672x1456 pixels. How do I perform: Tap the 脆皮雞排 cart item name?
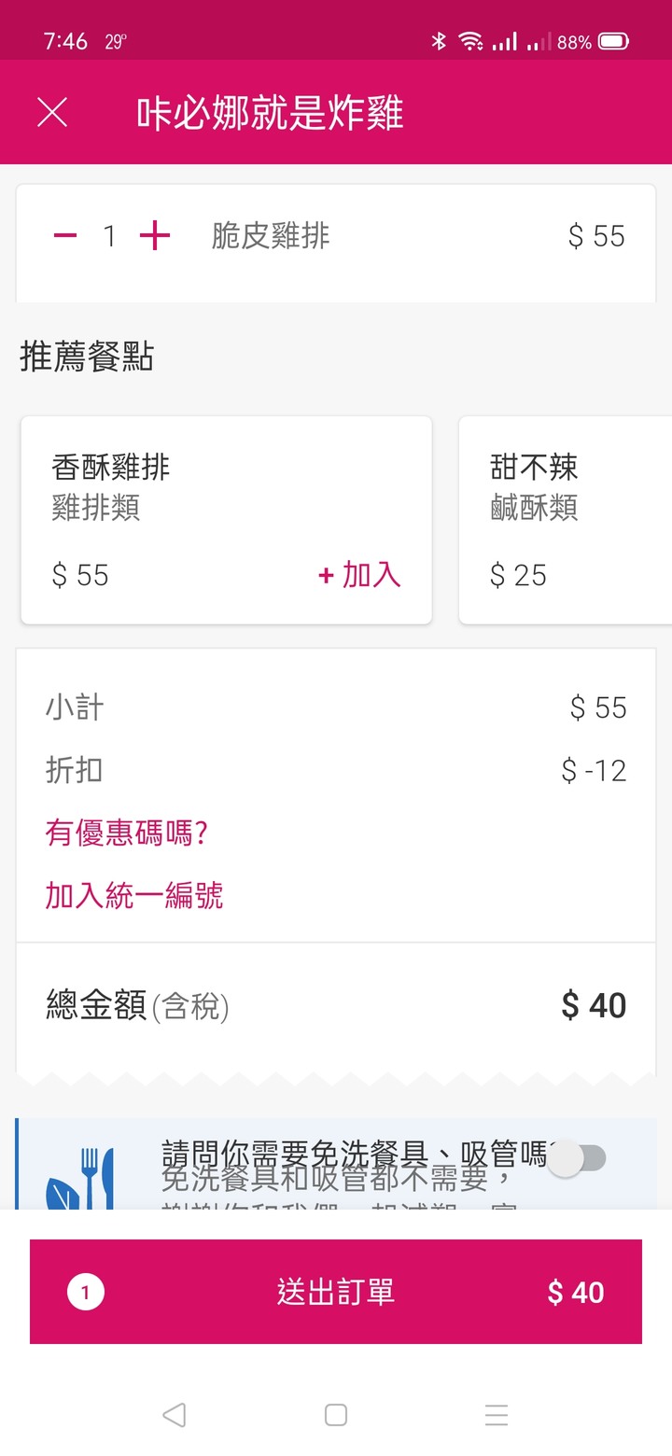(x=271, y=236)
